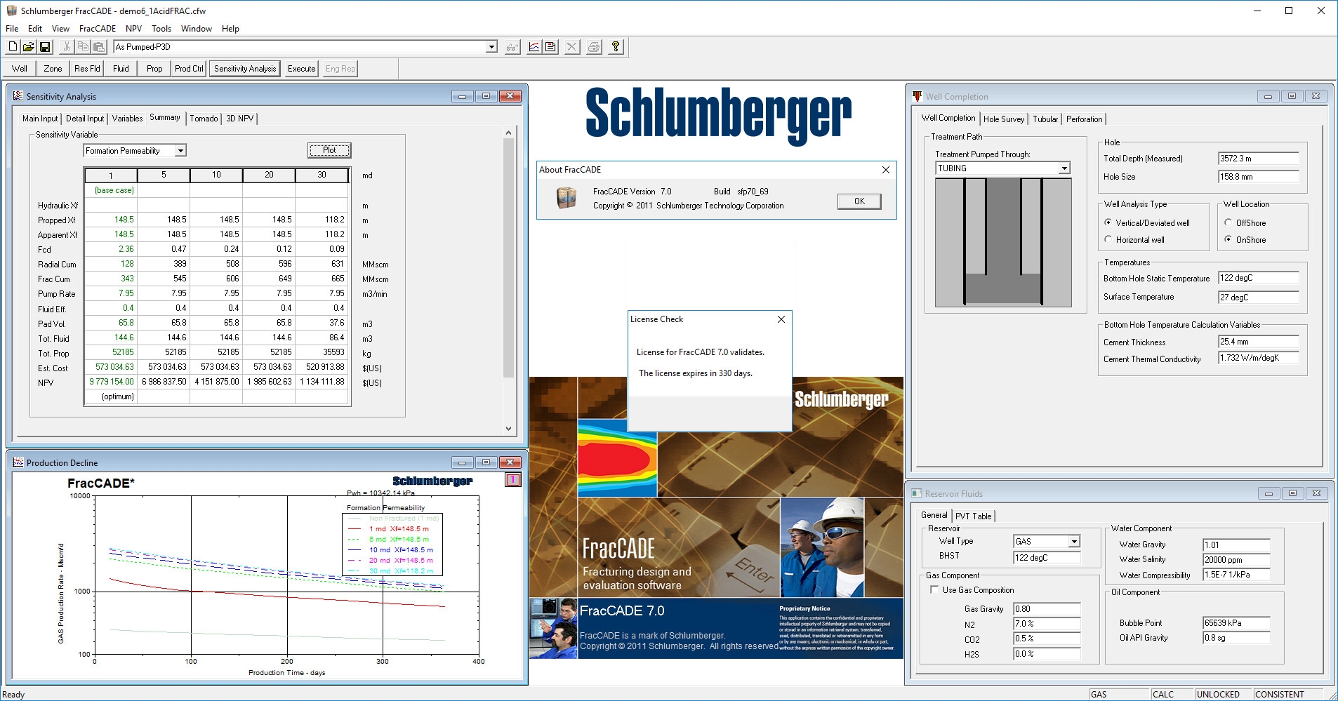Select the Horizontal well radio button
This screenshot has width=1338, height=701.
click(x=1108, y=240)
